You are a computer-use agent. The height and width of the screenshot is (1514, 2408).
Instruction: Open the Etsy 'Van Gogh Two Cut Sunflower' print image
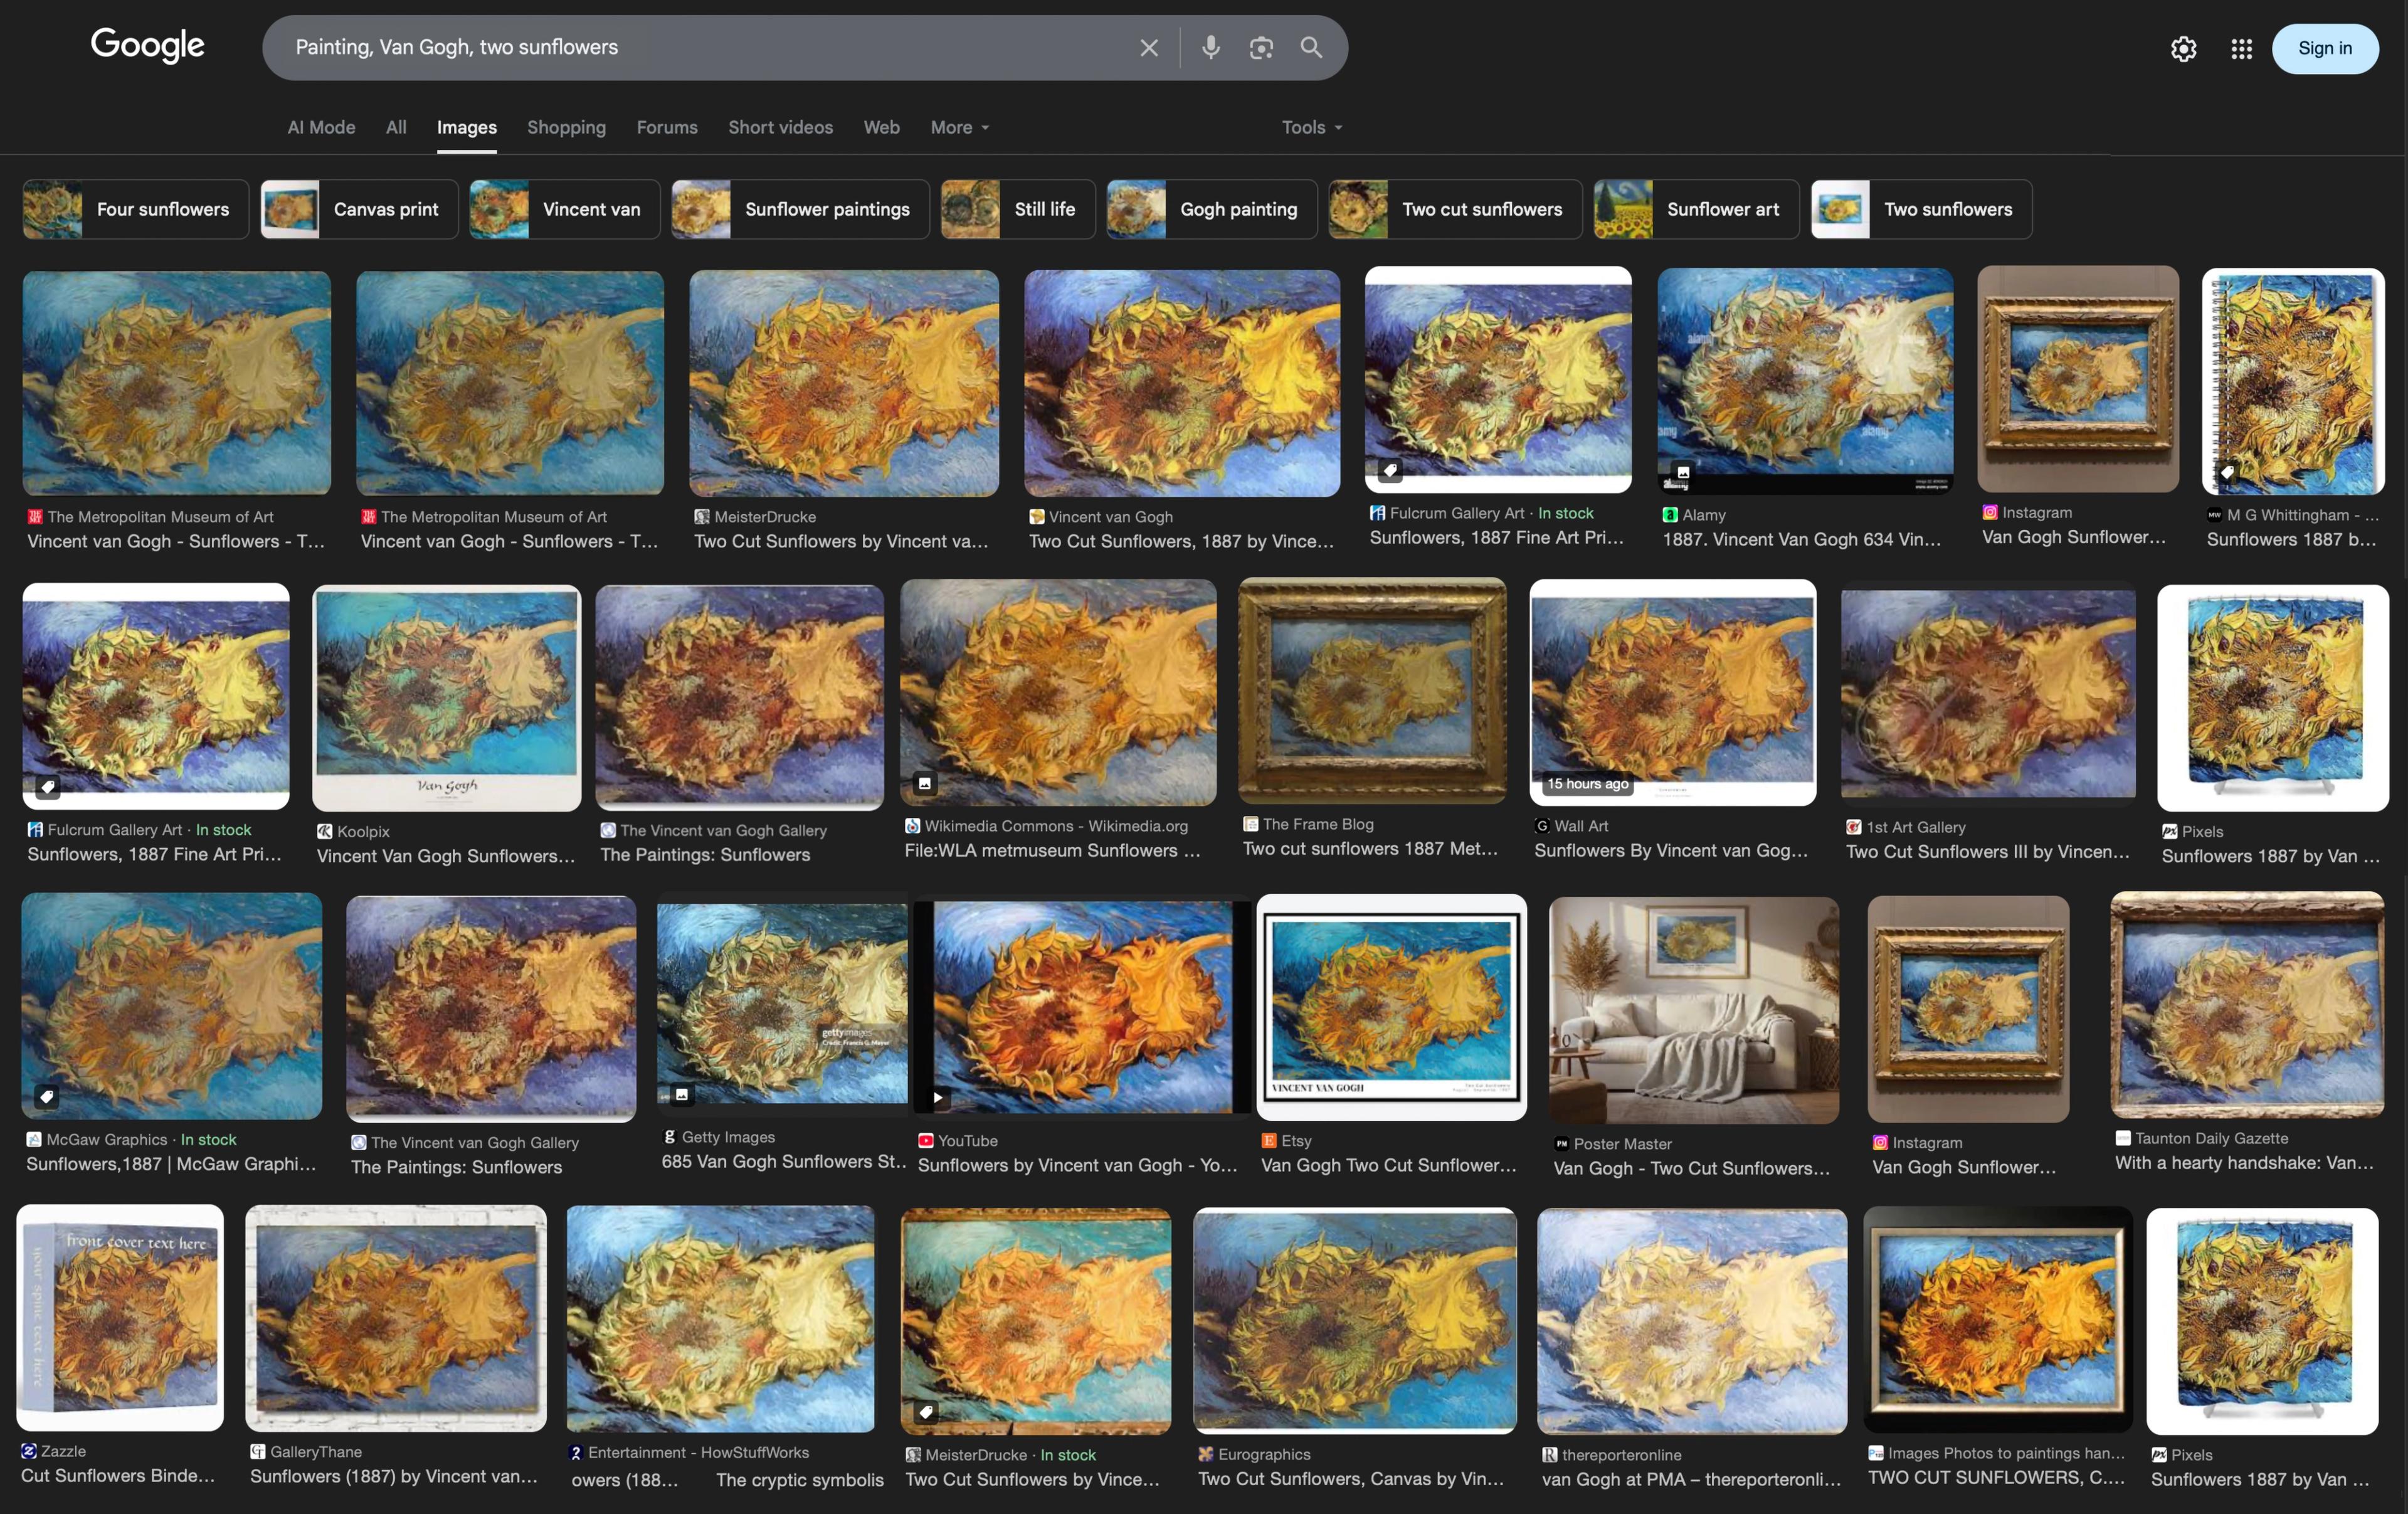tap(1391, 1007)
